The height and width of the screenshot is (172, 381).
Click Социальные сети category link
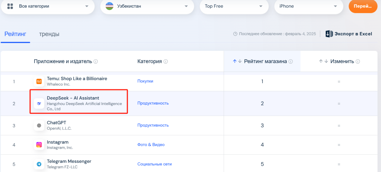pyautogui.click(x=155, y=164)
